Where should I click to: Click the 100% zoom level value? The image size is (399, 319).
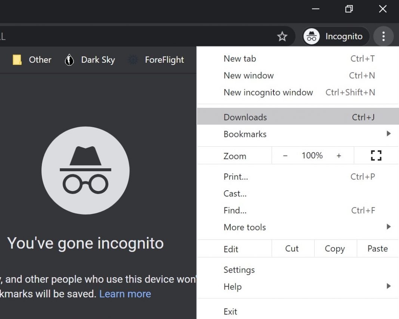(312, 155)
